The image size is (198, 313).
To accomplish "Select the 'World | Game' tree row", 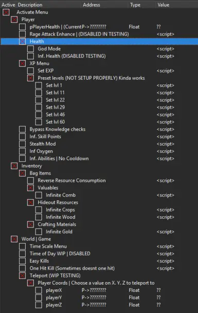I will point(36,239).
